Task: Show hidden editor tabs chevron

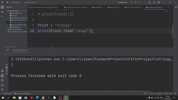Action: 168,7
